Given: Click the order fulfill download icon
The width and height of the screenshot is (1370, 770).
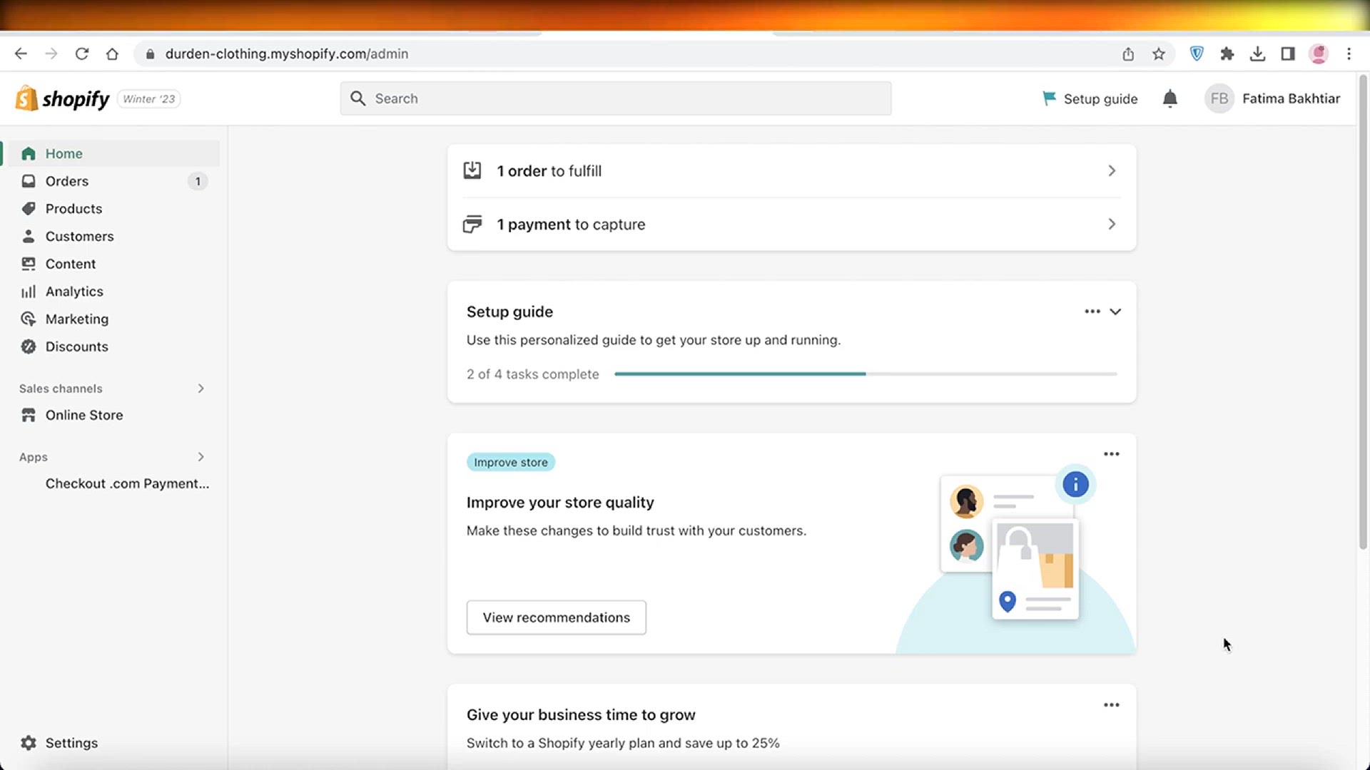Looking at the screenshot, I should coord(472,170).
